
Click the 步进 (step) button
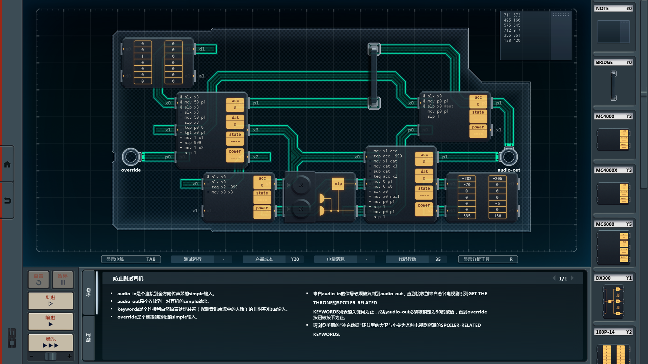point(51,300)
